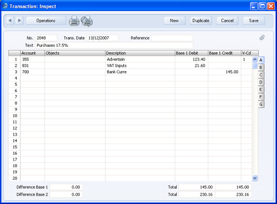Select row number 4
The width and height of the screenshot is (277, 204).
[x=15, y=78]
